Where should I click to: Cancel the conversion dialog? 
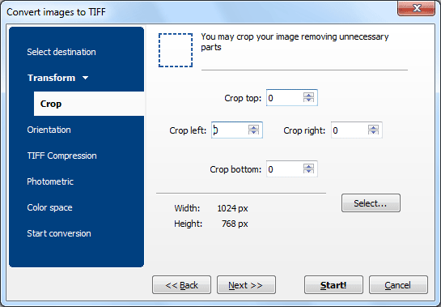[x=398, y=285]
